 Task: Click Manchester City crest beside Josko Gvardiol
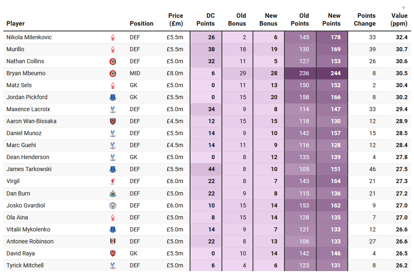pyautogui.click(x=113, y=205)
